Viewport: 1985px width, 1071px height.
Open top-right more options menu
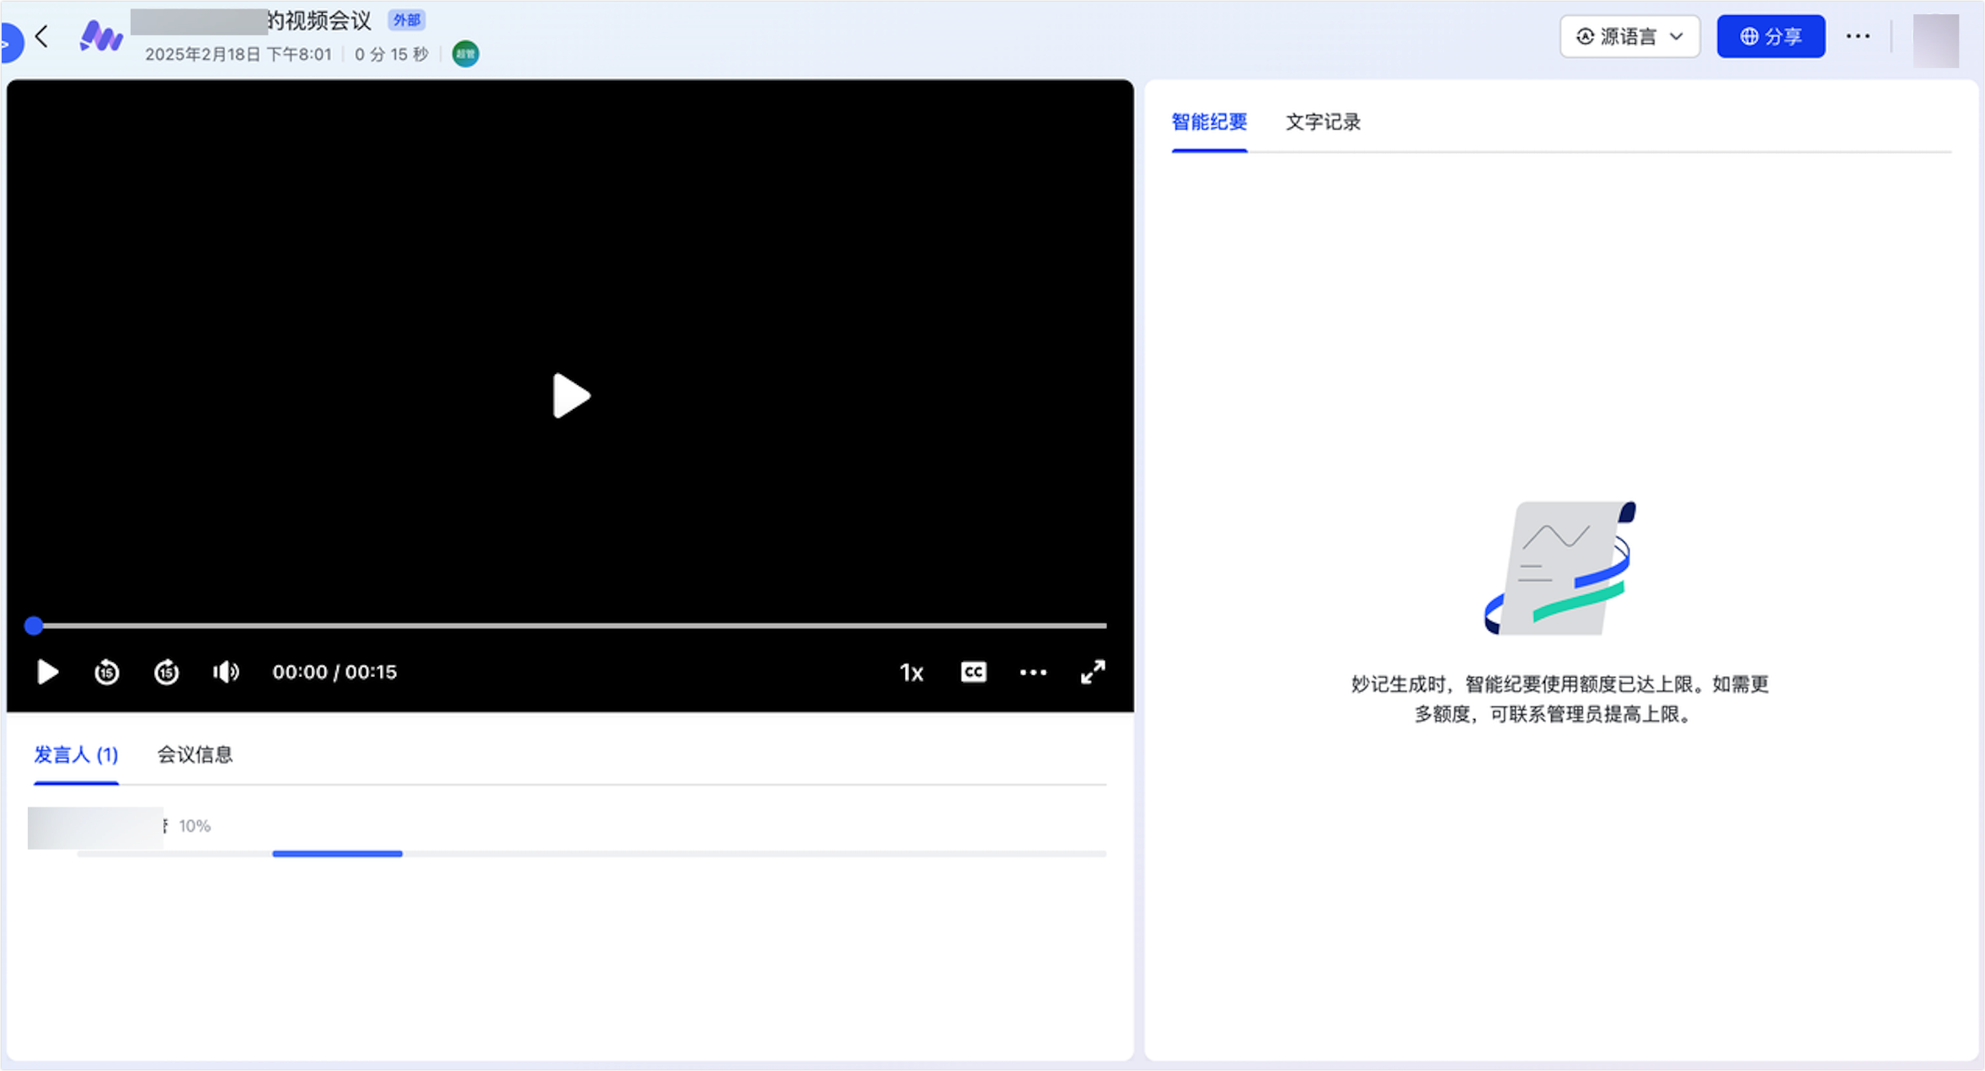click(1858, 36)
